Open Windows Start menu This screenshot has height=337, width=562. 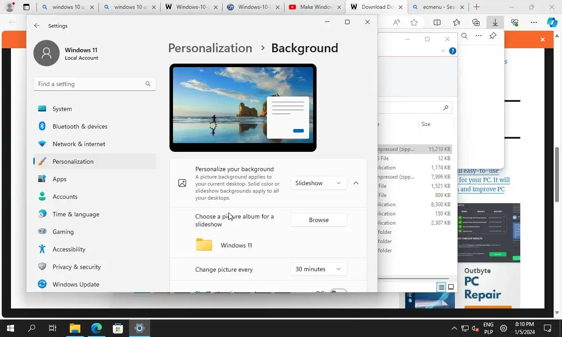pos(11,328)
